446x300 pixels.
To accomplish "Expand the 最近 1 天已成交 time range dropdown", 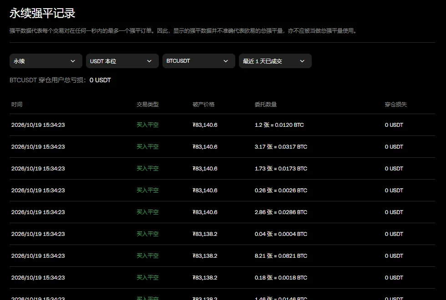I will point(275,61).
